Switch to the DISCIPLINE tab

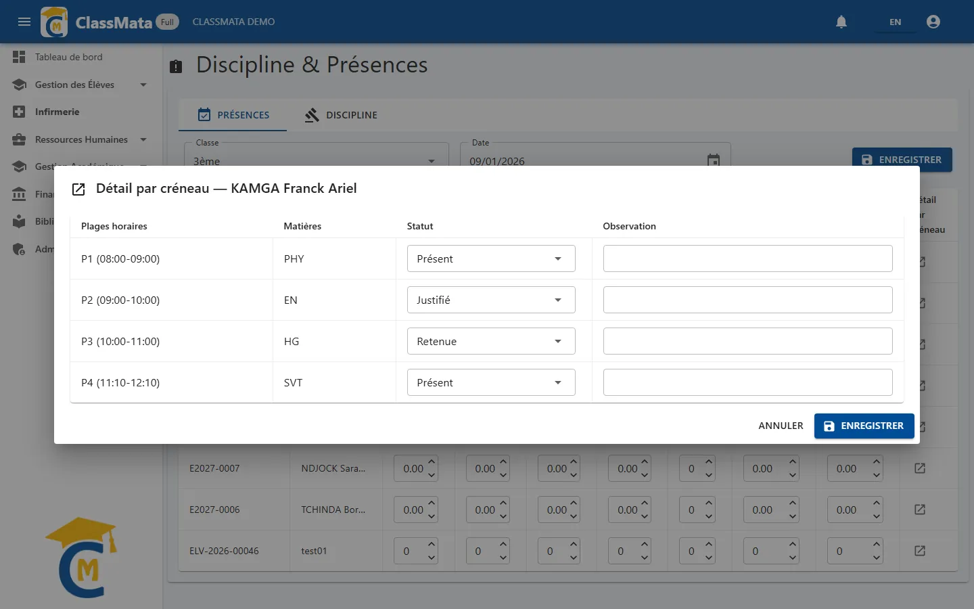pos(341,115)
